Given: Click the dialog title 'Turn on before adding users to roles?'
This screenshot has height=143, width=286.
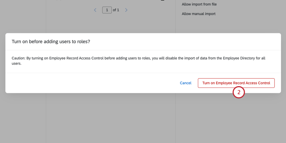Looking at the screenshot, I should click(51, 42).
